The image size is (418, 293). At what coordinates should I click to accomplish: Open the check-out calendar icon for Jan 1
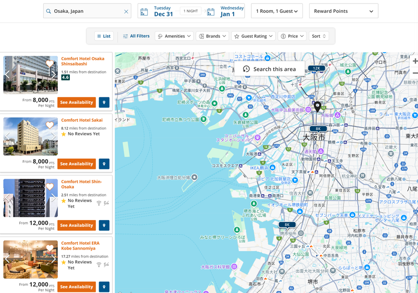[211, 12]
